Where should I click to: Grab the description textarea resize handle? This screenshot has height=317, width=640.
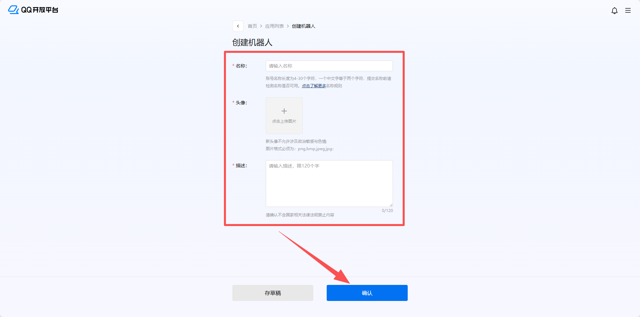(391, 205)
